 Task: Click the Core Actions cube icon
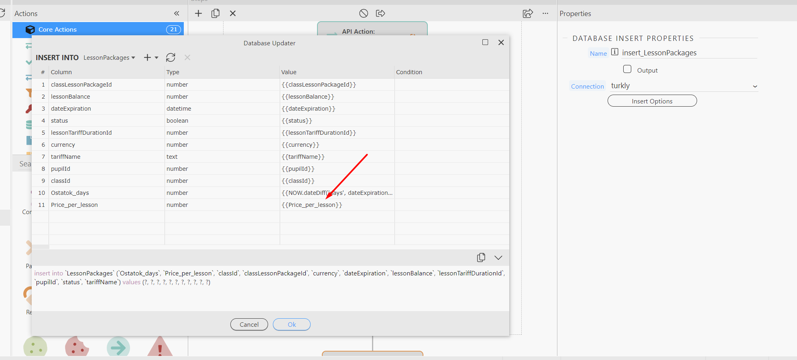(30, 30)
